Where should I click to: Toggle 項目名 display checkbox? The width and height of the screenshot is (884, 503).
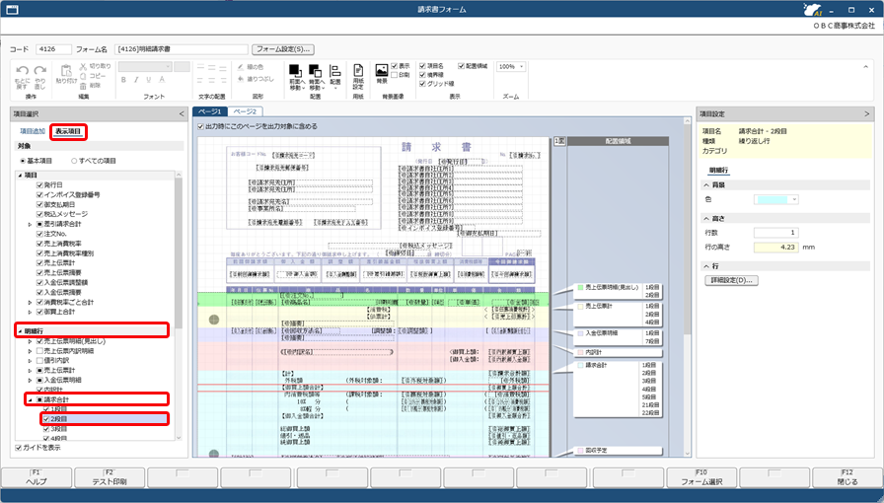point(422,66)
